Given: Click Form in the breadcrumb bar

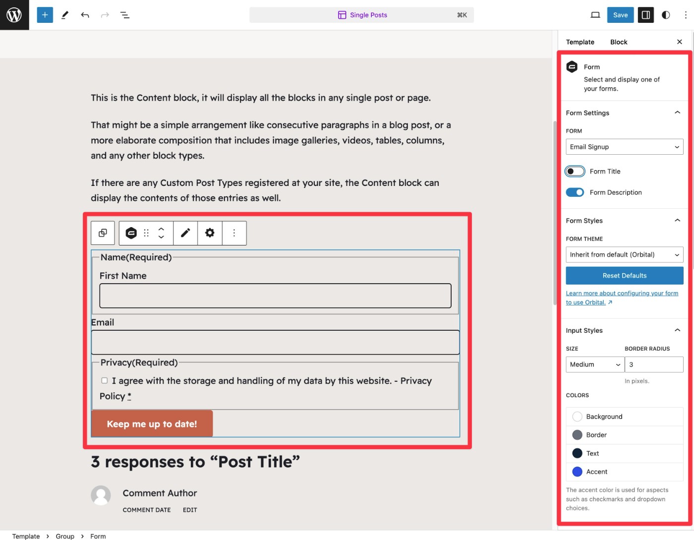Looking at the screenshot, I should click(98, 536).
